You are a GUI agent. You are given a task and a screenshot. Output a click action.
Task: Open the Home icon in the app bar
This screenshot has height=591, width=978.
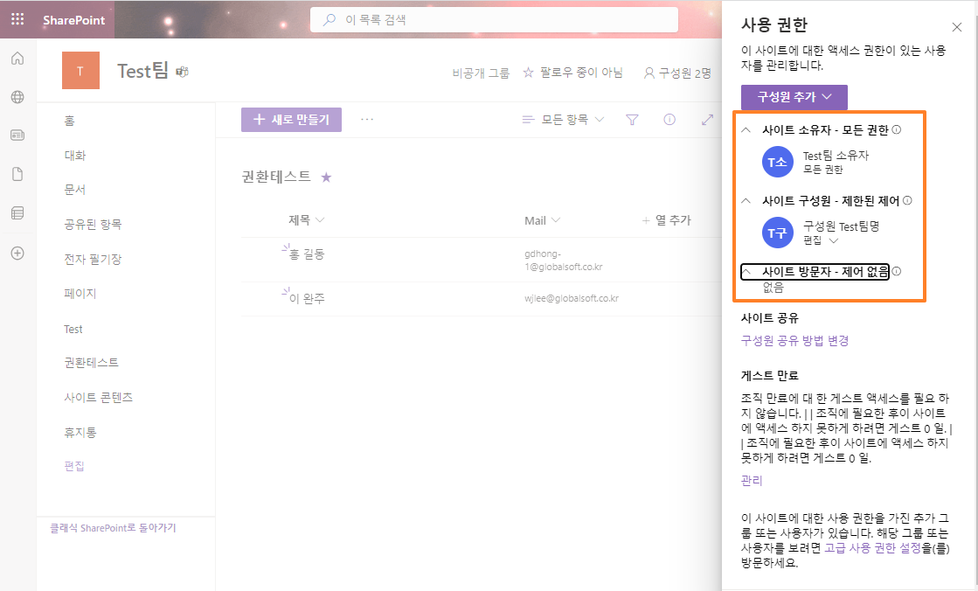(17, 59)
